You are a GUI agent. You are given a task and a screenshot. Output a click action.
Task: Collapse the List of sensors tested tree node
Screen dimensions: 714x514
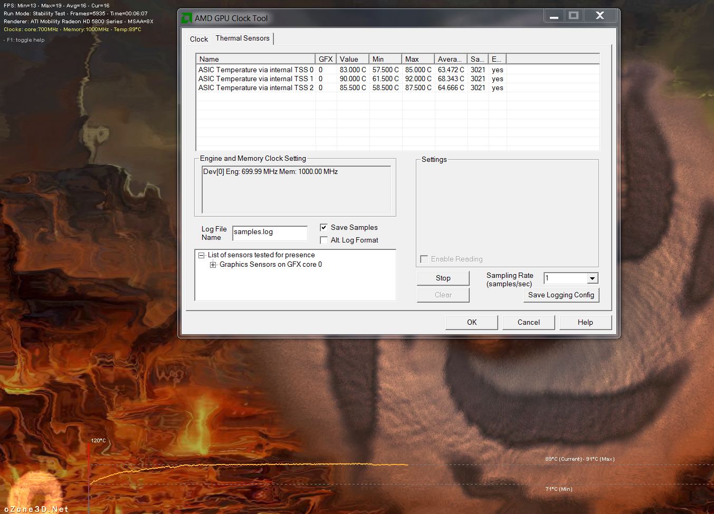point(201,255)
